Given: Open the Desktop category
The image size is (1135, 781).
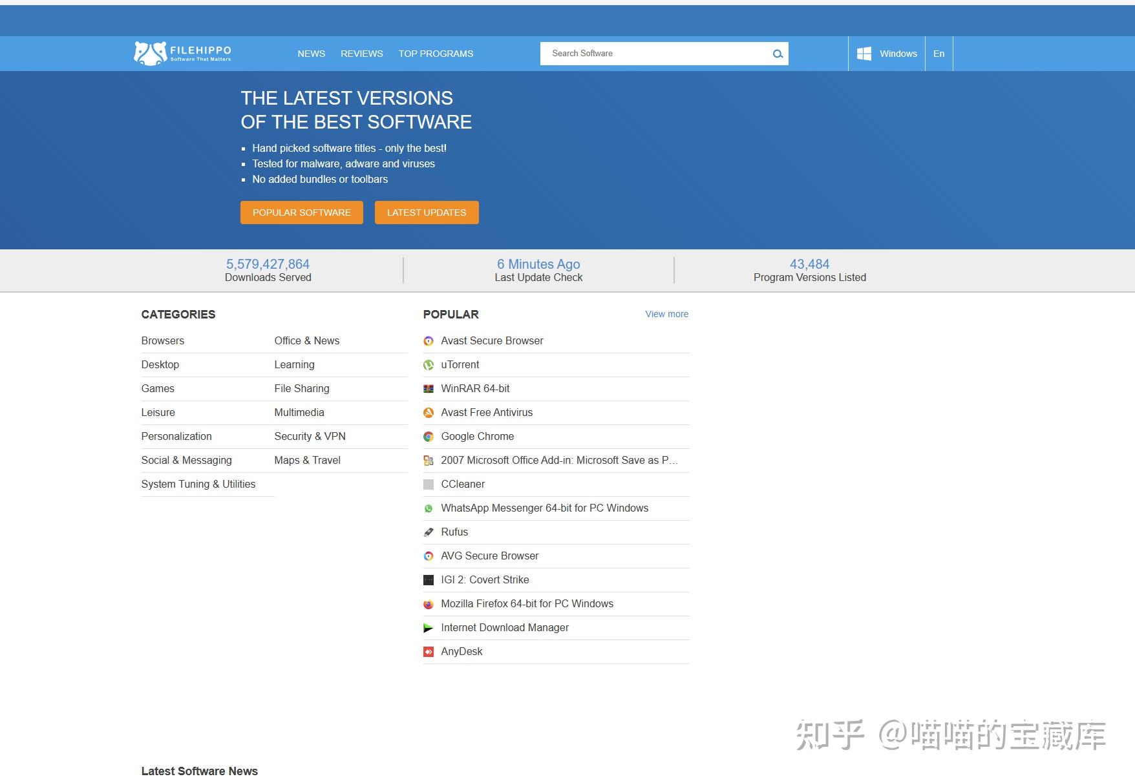Looking at the screenshot, I should pyautogui.click(x=160, y=364).
